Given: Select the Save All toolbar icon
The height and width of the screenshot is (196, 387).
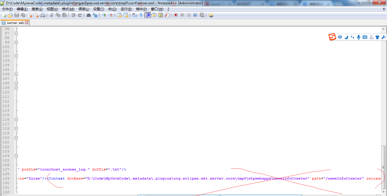Looking at the screenshot, I should coord(23,15).
